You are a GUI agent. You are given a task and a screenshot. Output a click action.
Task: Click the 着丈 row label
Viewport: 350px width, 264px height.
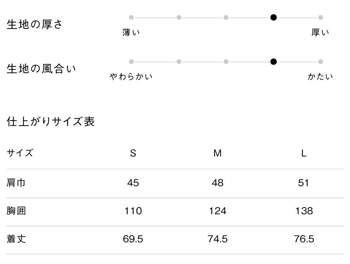click(16, 239)
